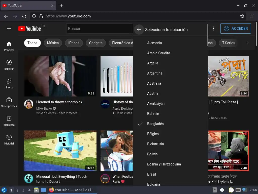This screenshot has height=194, width=258.
Task: Select the Gadgets filter chip
Action: pyautogui.click(x=96, y=43)
